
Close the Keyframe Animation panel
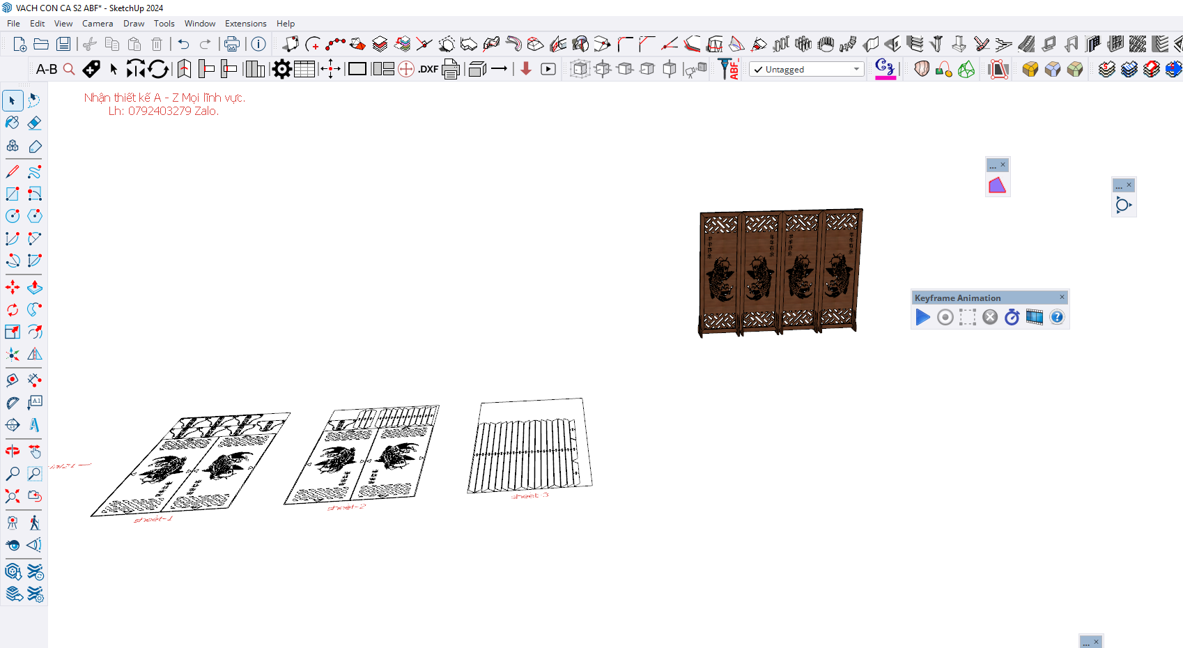(x=1062, y=298)
